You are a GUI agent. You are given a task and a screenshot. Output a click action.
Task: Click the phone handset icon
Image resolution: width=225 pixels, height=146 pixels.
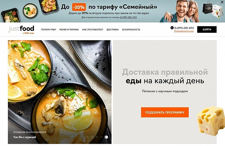click(172, 28)
